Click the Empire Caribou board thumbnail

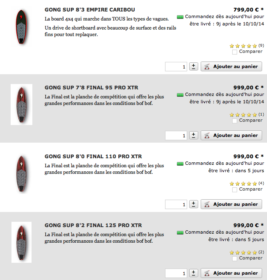[21, 27]
